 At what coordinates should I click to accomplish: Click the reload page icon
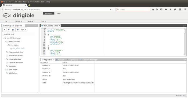click(x=113, y=9)
